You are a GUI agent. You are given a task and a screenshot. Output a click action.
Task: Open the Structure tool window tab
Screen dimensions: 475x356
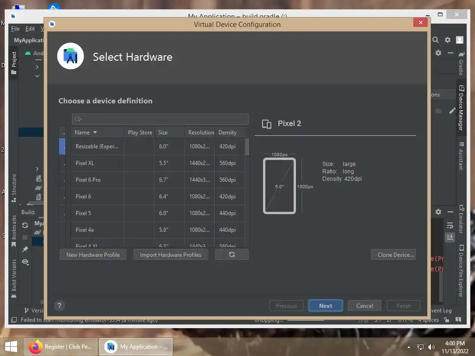(x=13, y=188)
